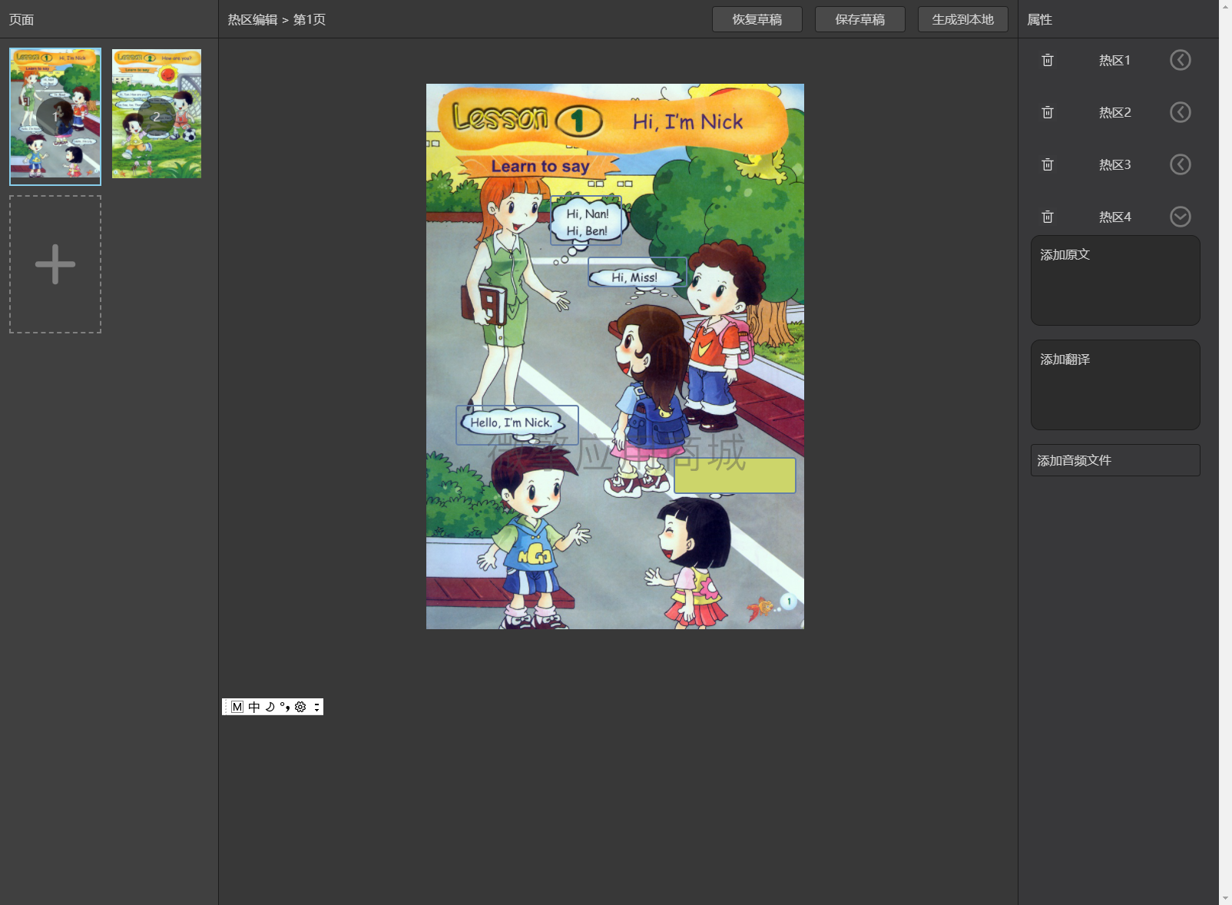The height and width of the screenshot is (905, 1232).
Task: Click the 页面 panel header
Action: [x=22, y=20]
